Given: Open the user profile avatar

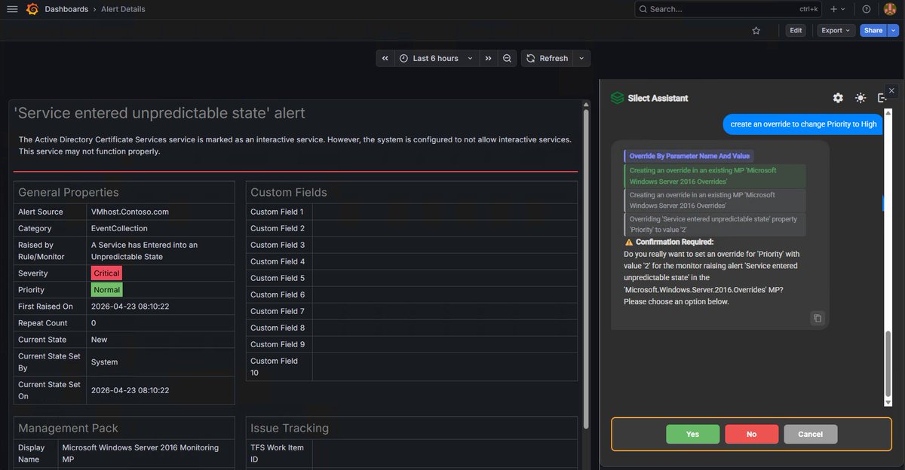Looking at the screenshot, I should (x=890, y=9).
